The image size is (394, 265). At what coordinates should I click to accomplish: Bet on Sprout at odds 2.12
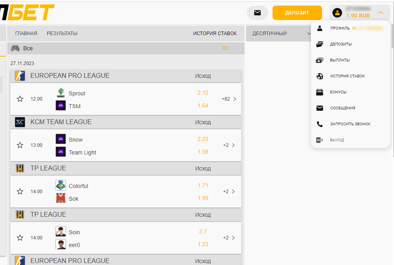pos(203,93)
